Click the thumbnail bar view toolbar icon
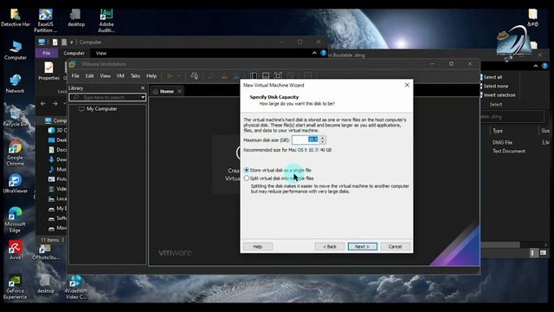554x312 pixels. click(266, 75)
